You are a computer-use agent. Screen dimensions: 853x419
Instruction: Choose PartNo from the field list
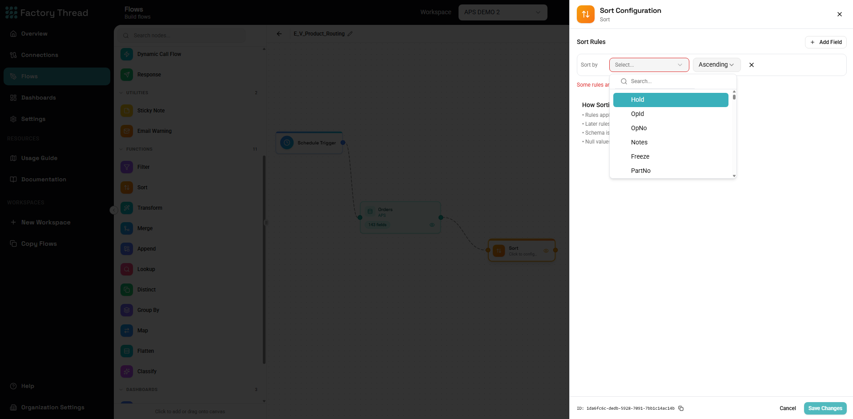click(x=671, y=171)
